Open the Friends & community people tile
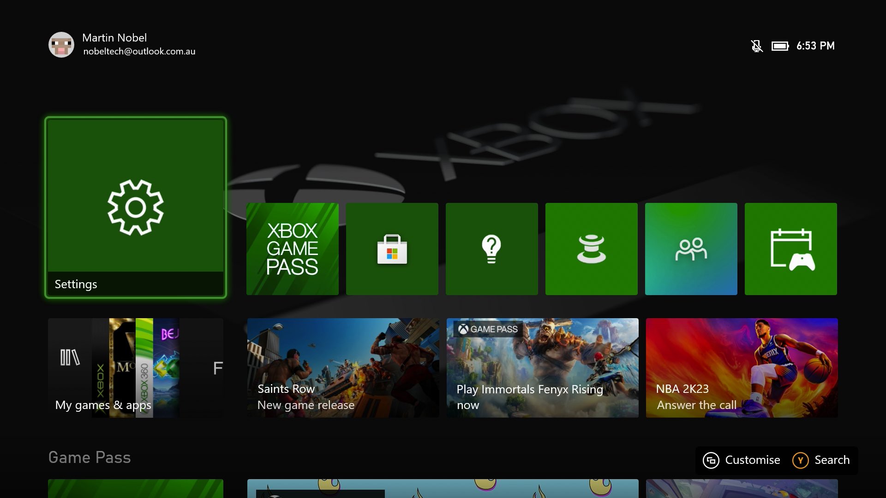The image size is (886, 498). (691, 249)
